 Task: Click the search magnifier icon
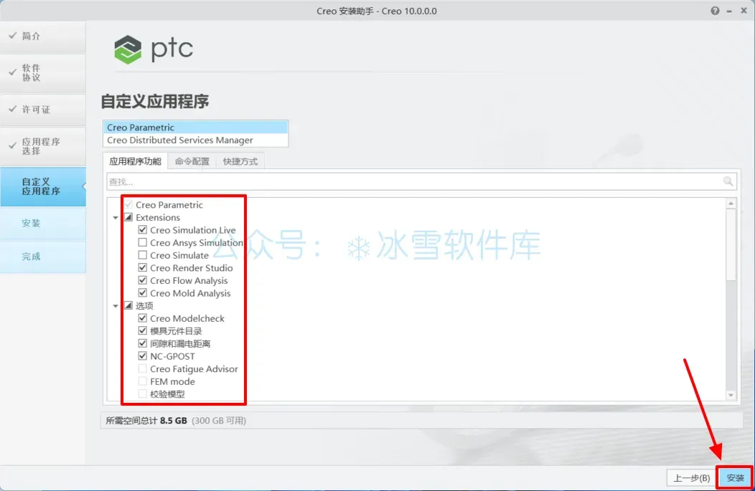point(728,181)
